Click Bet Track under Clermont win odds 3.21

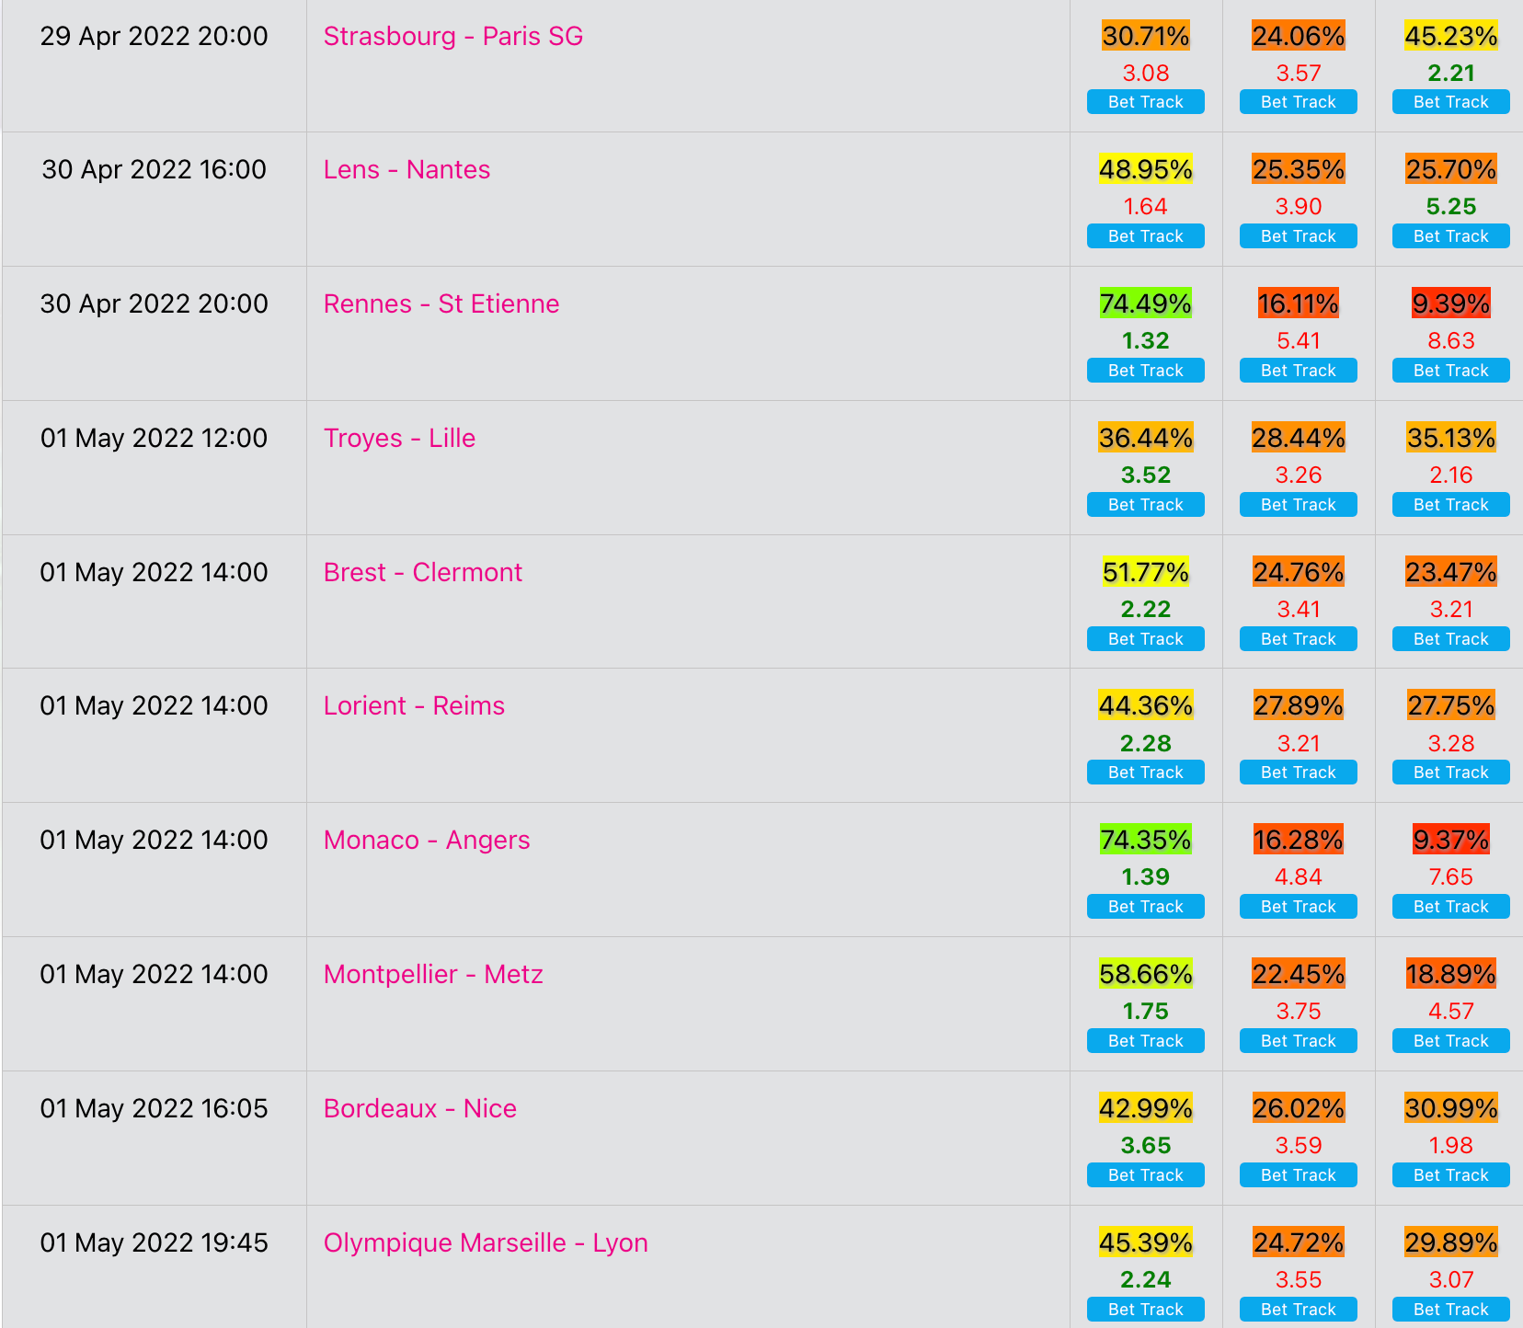(x=1451, y=639)
